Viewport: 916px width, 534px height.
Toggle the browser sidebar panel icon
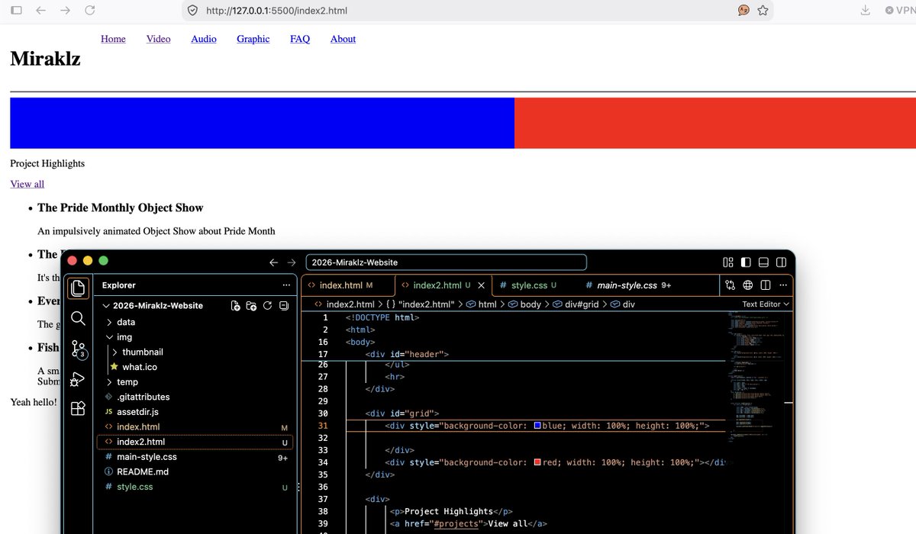point(16,10)
